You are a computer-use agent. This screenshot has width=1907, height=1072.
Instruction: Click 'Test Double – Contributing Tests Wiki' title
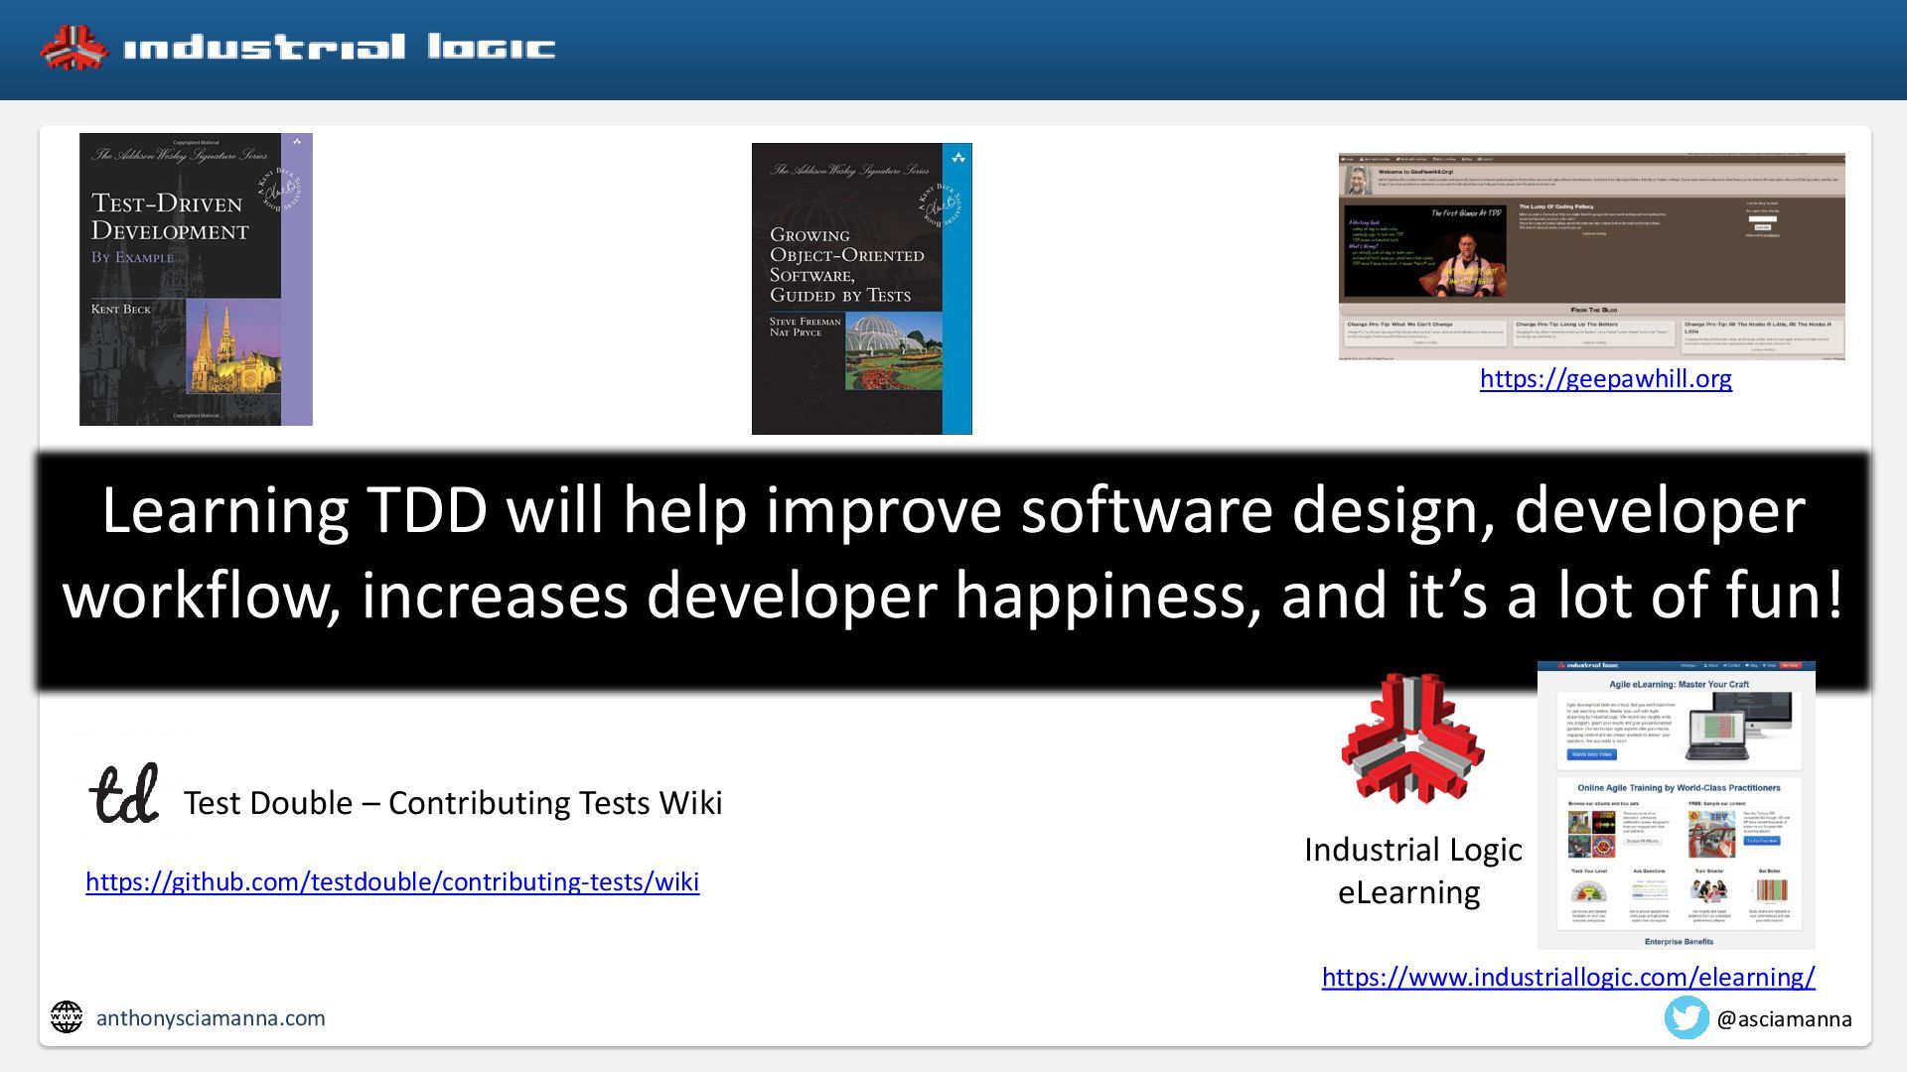click(x=453, y=802)
